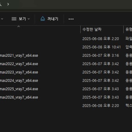Select file max2026_vray7_x64.exe
Viewport: 132px width, 132px height.
19,97
